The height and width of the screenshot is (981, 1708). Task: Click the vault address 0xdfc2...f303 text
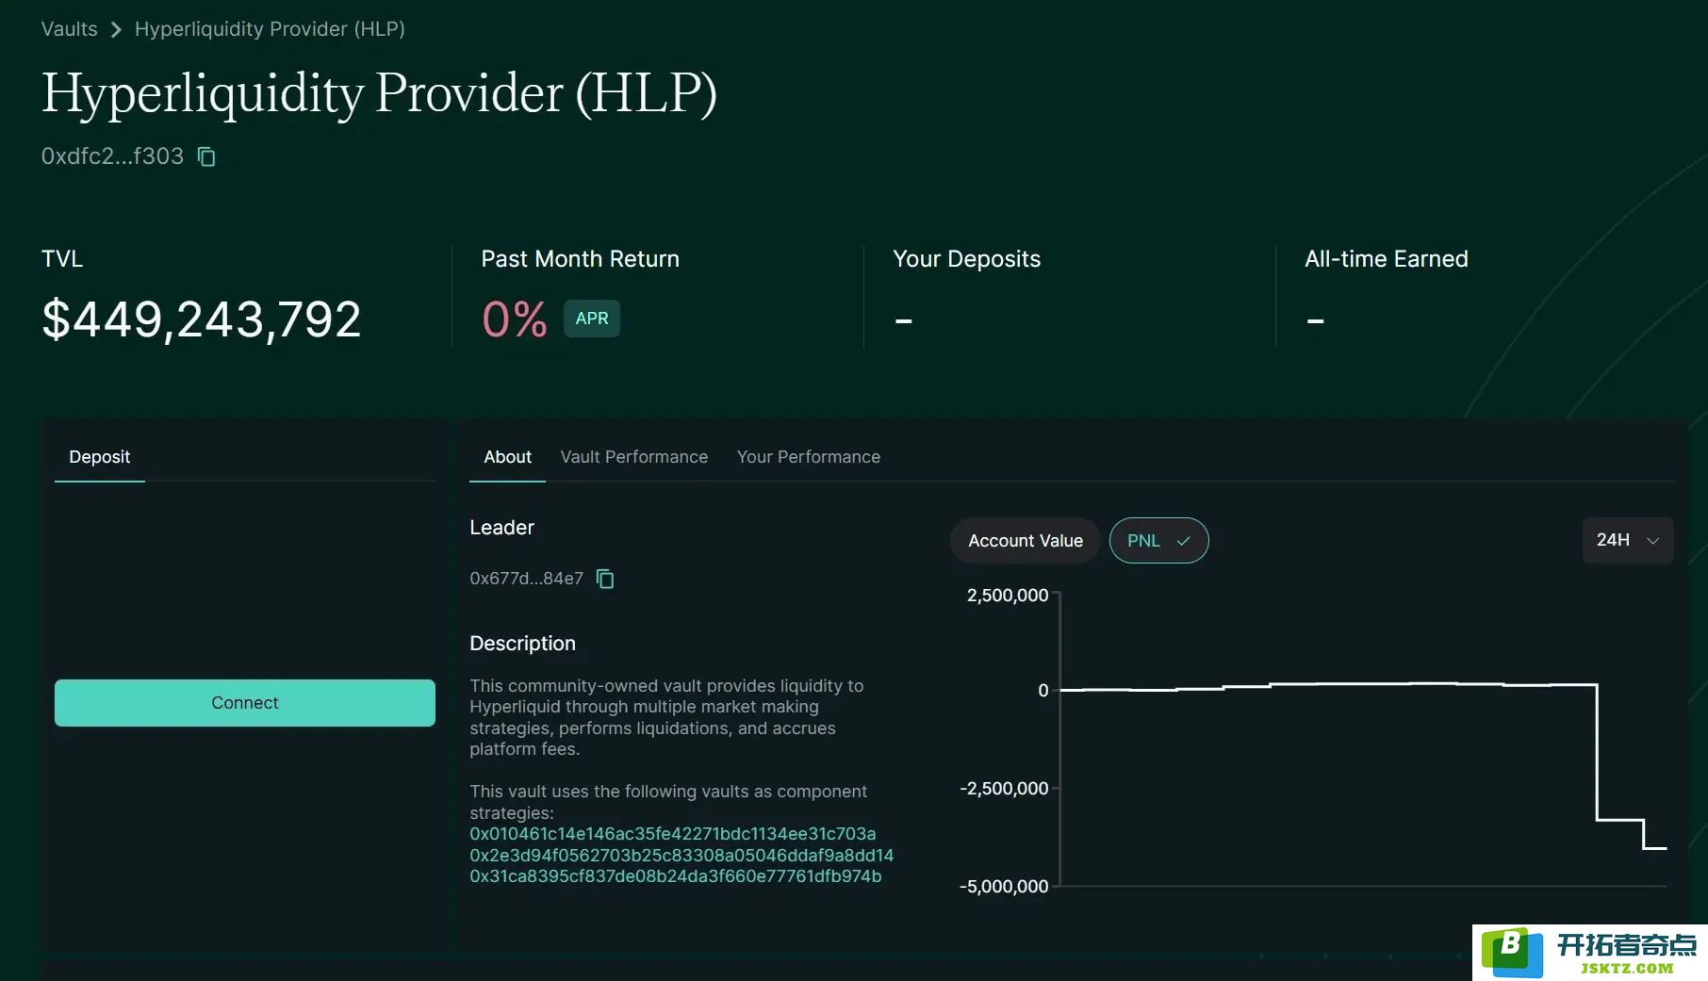[x=112, y=156]
